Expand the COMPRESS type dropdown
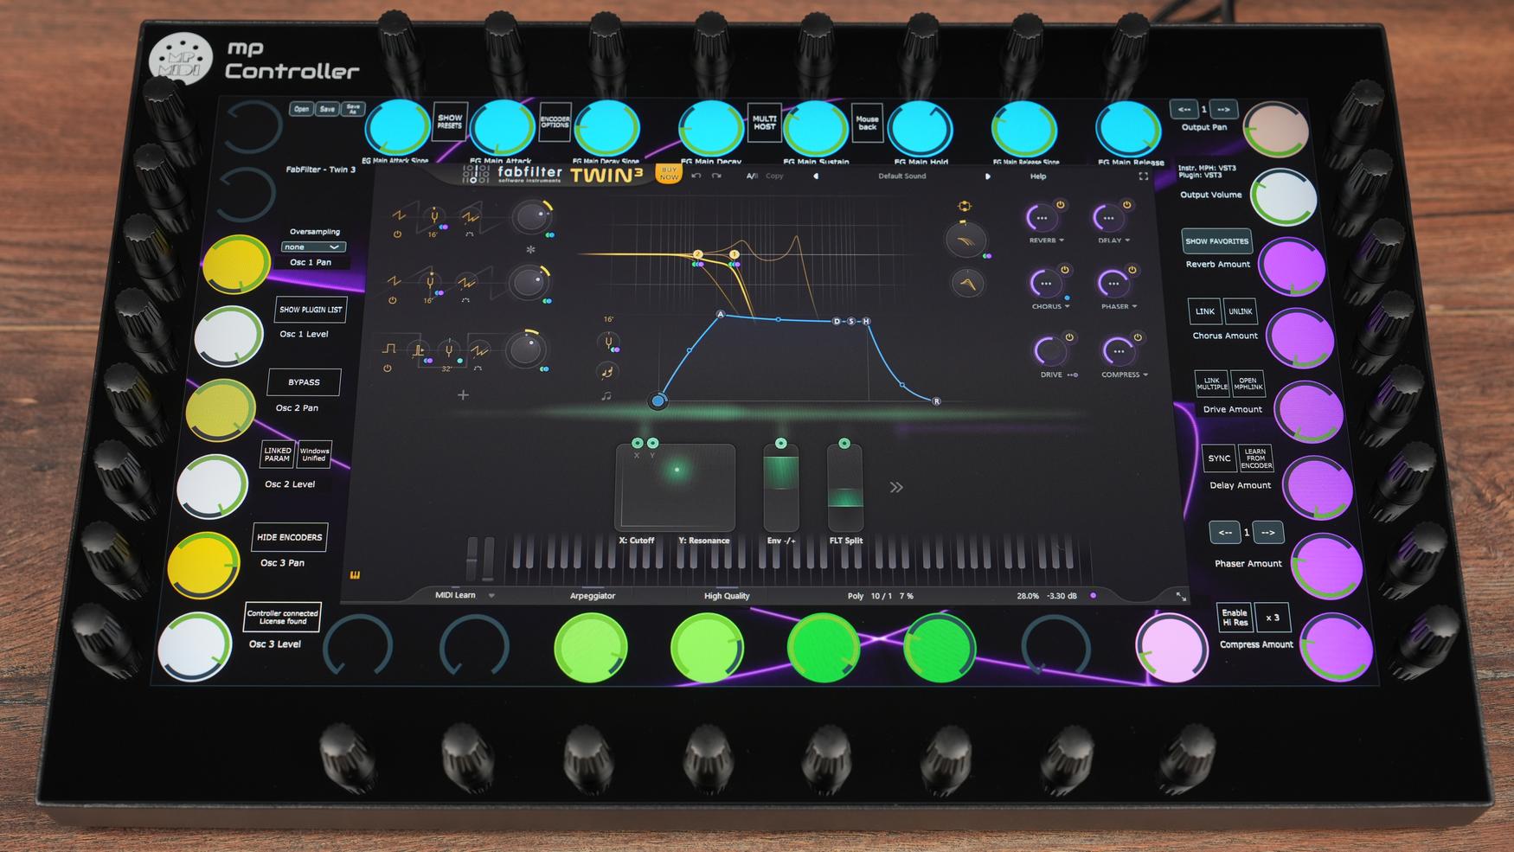The width and height of the screenshot is (1514, 852). (1145, 375)
